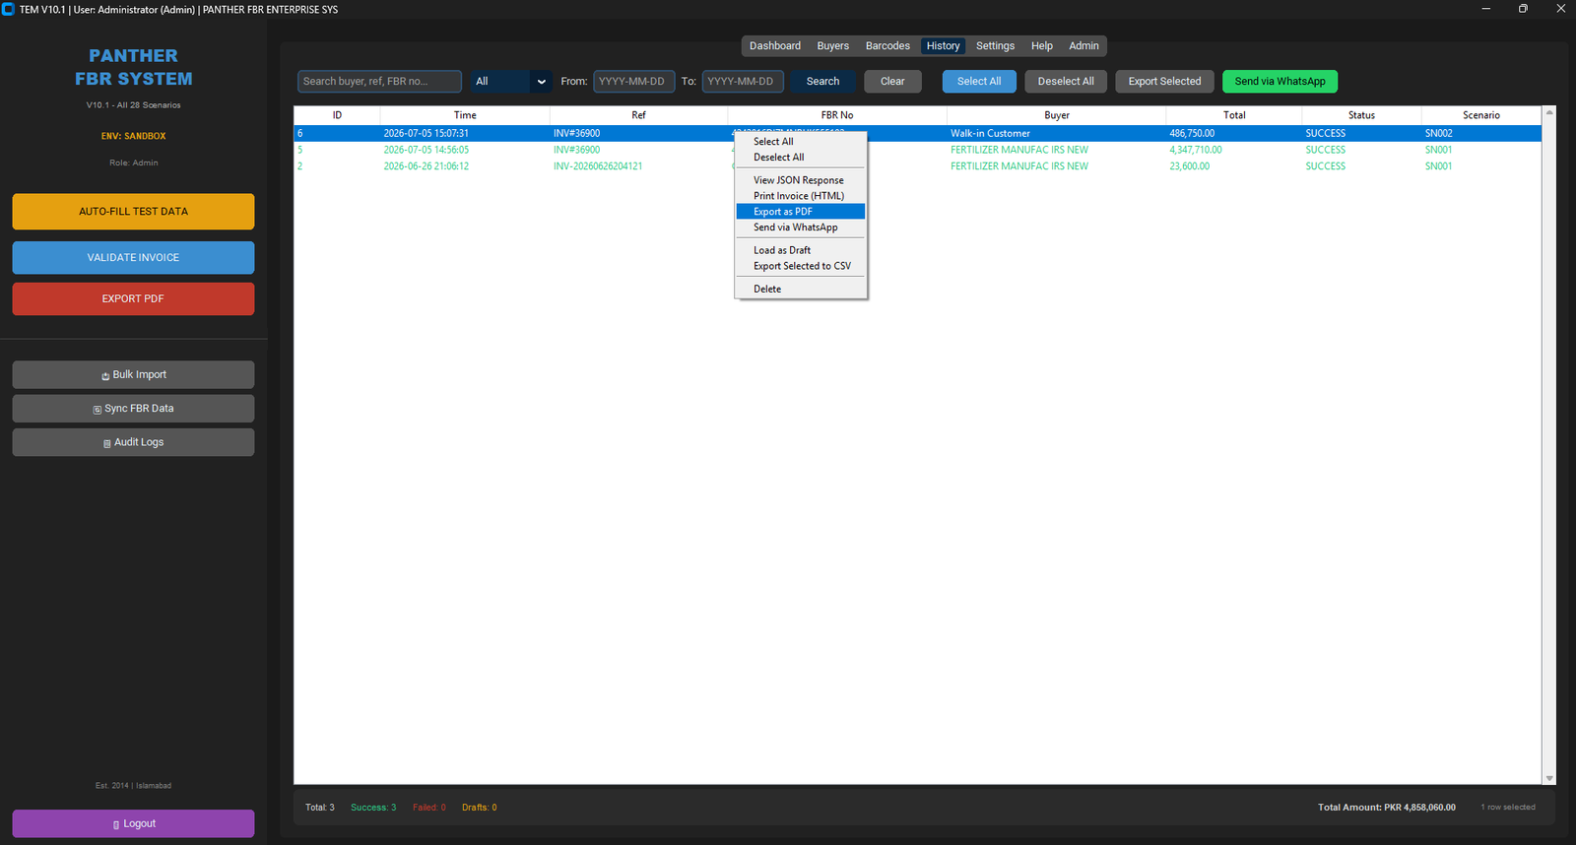Click the Failed: 0 status text

(429, 808)
